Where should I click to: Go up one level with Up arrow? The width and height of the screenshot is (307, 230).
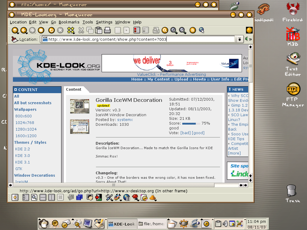click(x=15, y=30)
